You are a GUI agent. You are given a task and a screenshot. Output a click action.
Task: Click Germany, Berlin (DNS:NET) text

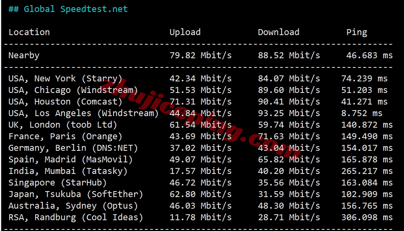[73, 148]
